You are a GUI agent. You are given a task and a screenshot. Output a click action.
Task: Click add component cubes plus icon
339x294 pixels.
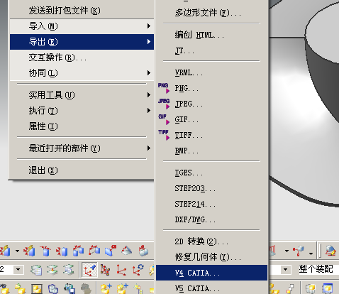point(106,288)
